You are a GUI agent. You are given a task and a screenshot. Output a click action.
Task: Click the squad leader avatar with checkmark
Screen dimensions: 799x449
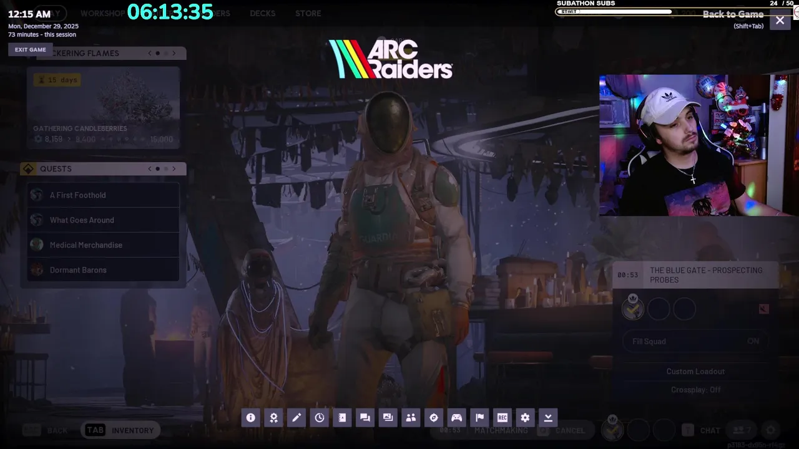[632, 309]
